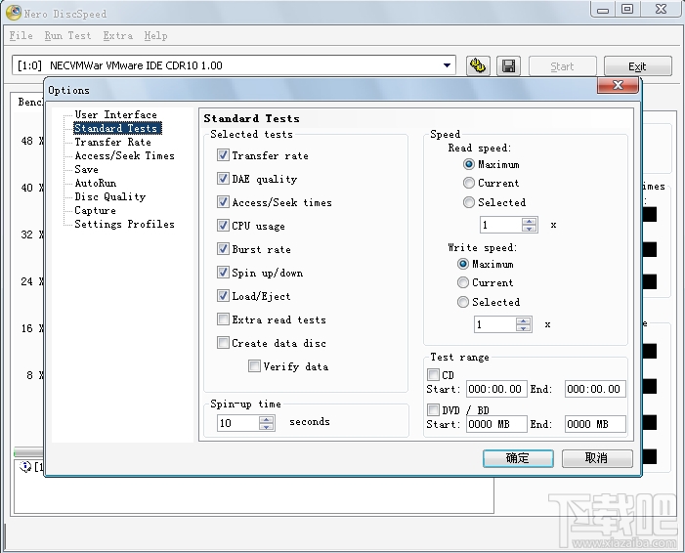Open the Save options page

(x=87, y=169)
